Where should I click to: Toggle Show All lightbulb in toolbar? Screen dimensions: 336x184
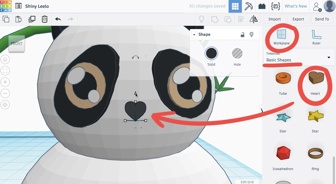pyautogui.click(x=201, y=19)
